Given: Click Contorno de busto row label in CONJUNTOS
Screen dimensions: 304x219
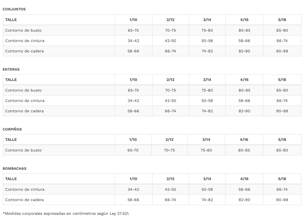Looking at the screenshot, I should point(23,30).
